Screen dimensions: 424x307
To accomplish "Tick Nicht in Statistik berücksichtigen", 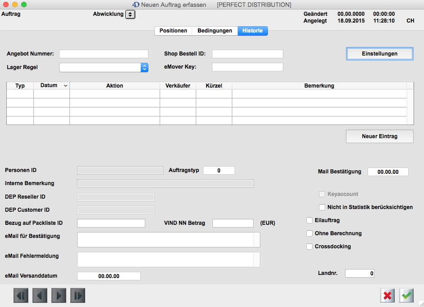I will pos(322,207).
